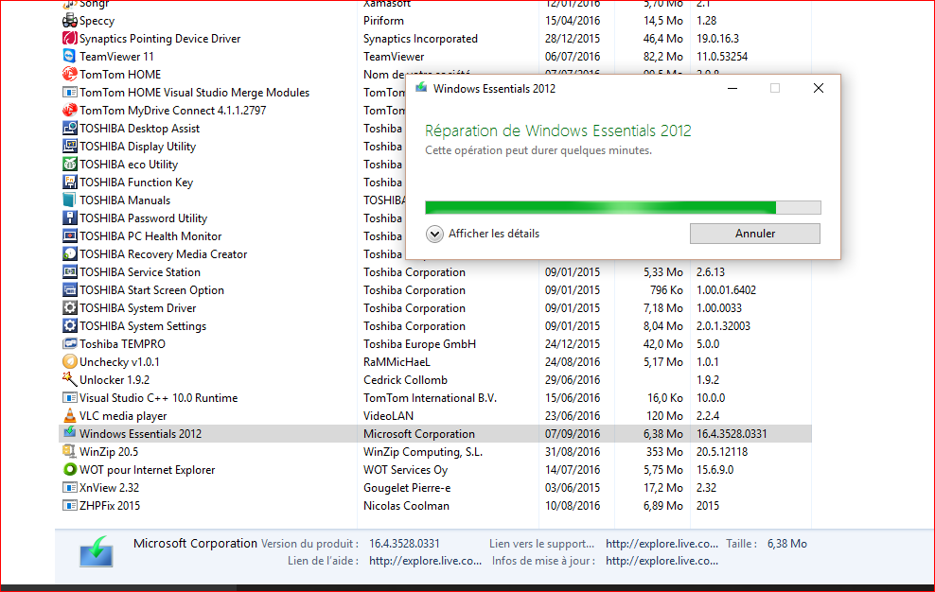Screen dimensions: 935x592
Task: Click the TOSHIBA Recovery Media Creator icon
Action: 70,254
